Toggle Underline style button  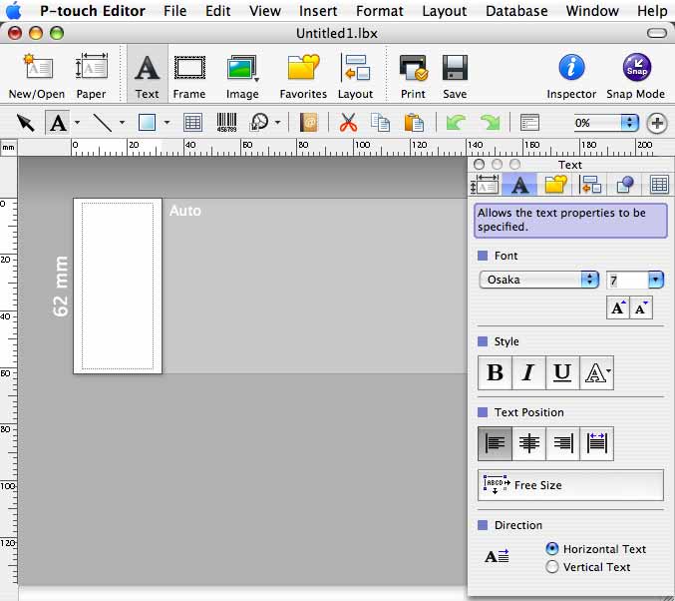pyautogui.click(x=562, y=373)
